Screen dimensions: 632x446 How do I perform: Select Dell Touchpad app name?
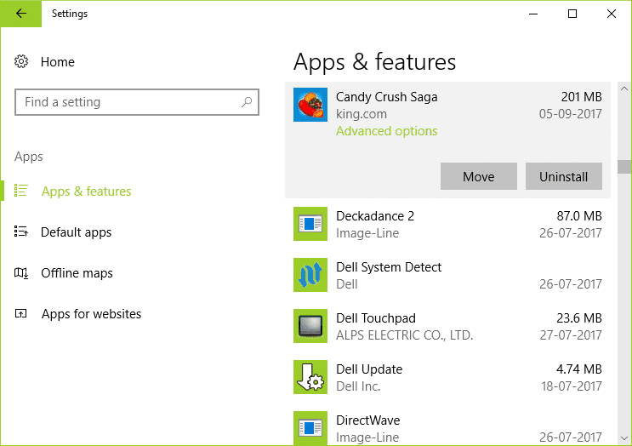[x=376, y=318]
